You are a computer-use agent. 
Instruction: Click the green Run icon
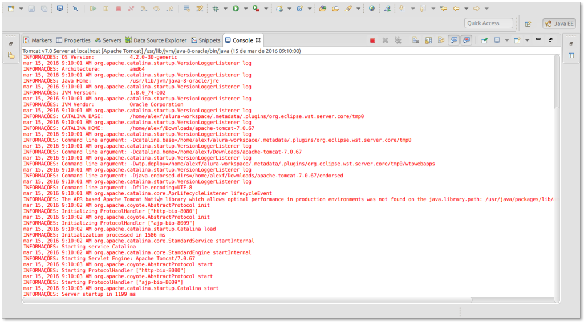(236, 8)
